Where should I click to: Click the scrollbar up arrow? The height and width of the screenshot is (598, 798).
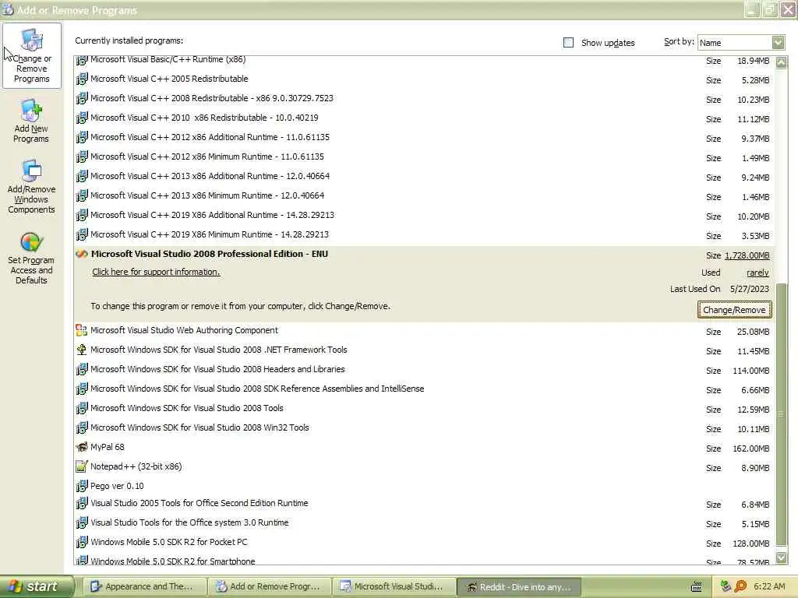[x=781, y=62]
